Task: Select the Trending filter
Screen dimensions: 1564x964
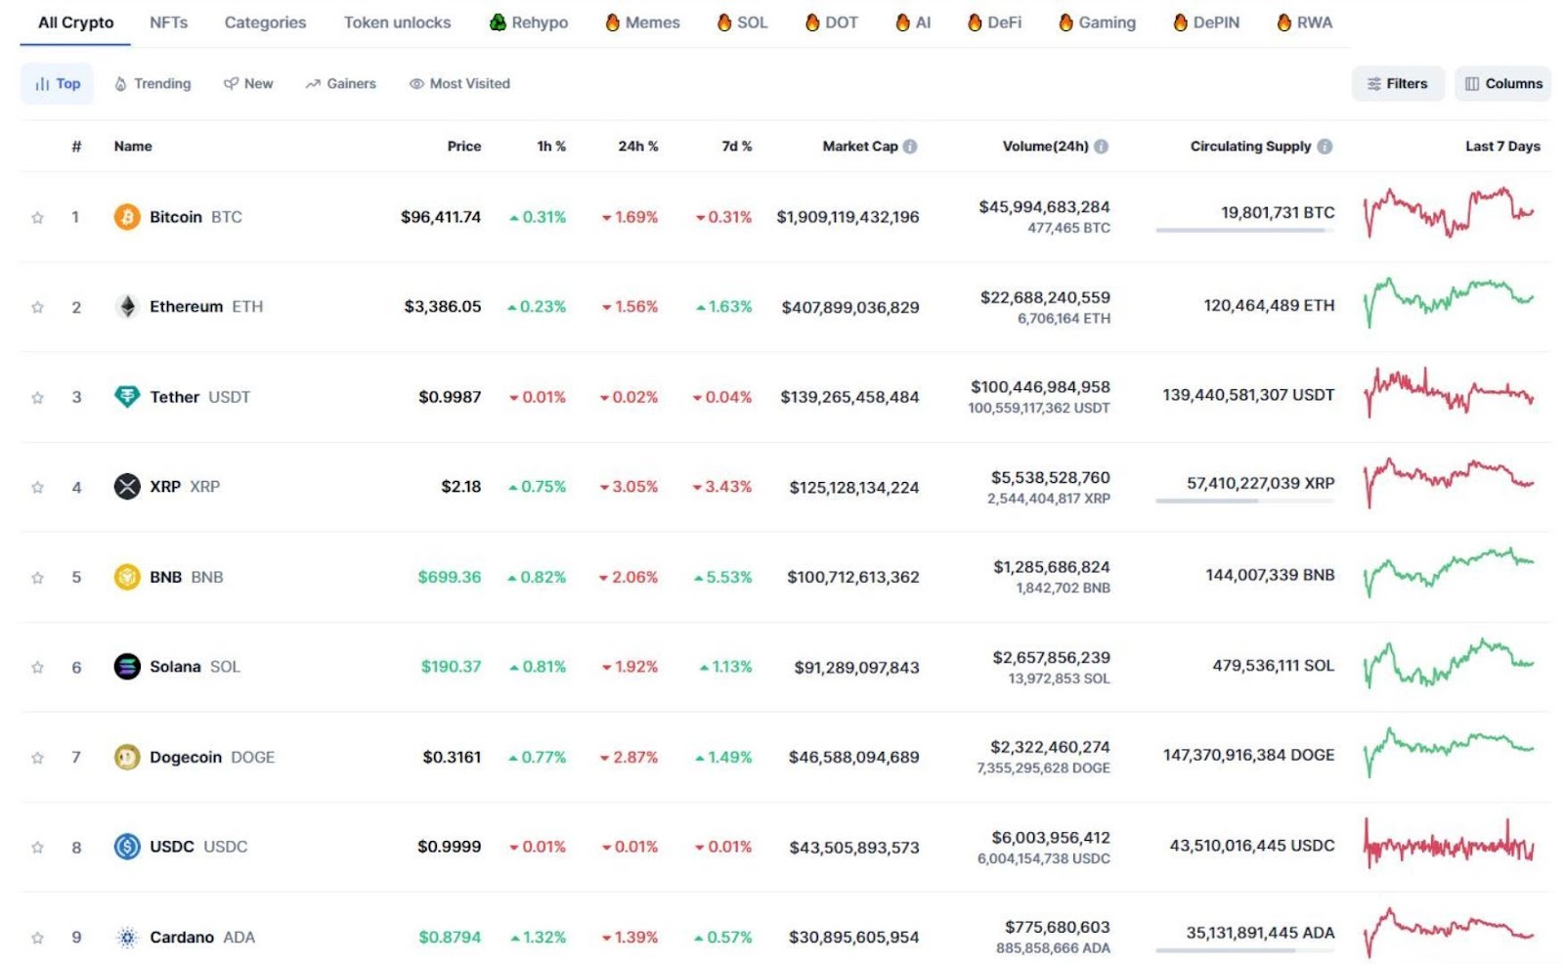Action: click(x=152, y=83)
